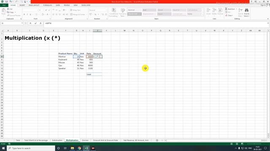Click the macro record icon in status bar
Viewport: 270px width, 151px height.
tap(9, 144)
